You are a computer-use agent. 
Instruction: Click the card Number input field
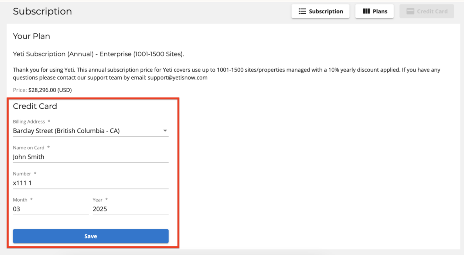tap(91, 183)
